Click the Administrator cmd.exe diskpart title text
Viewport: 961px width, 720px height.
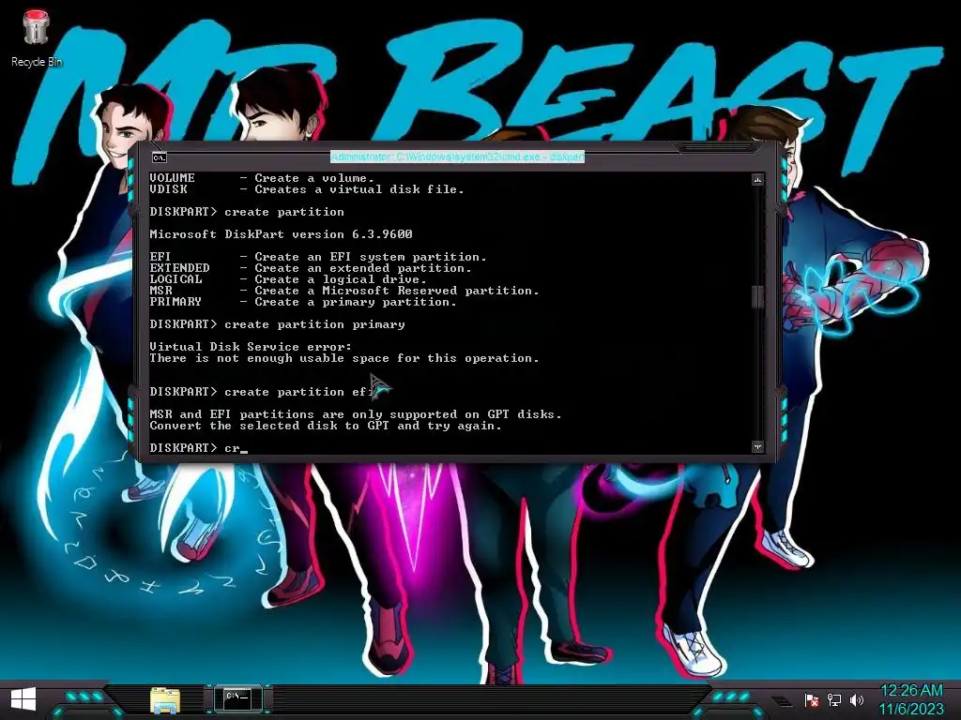457,157
